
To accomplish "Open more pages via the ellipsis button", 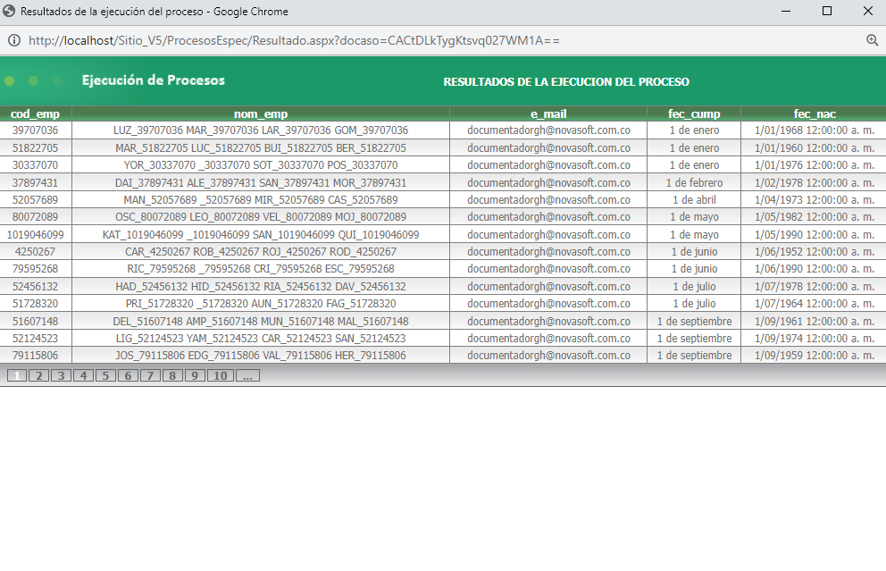I will [247, 375].
